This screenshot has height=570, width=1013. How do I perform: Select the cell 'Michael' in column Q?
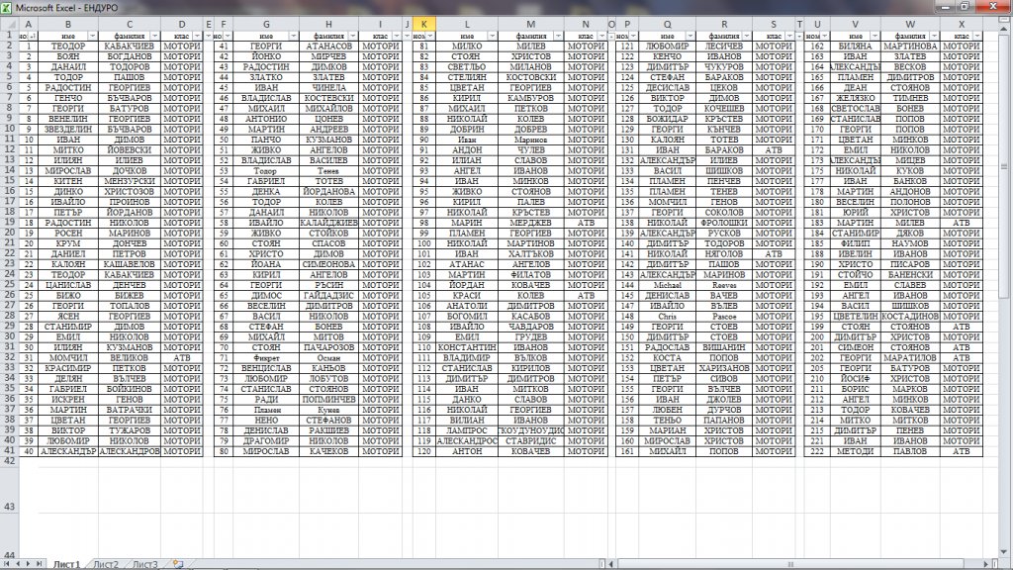pos(668,285)
